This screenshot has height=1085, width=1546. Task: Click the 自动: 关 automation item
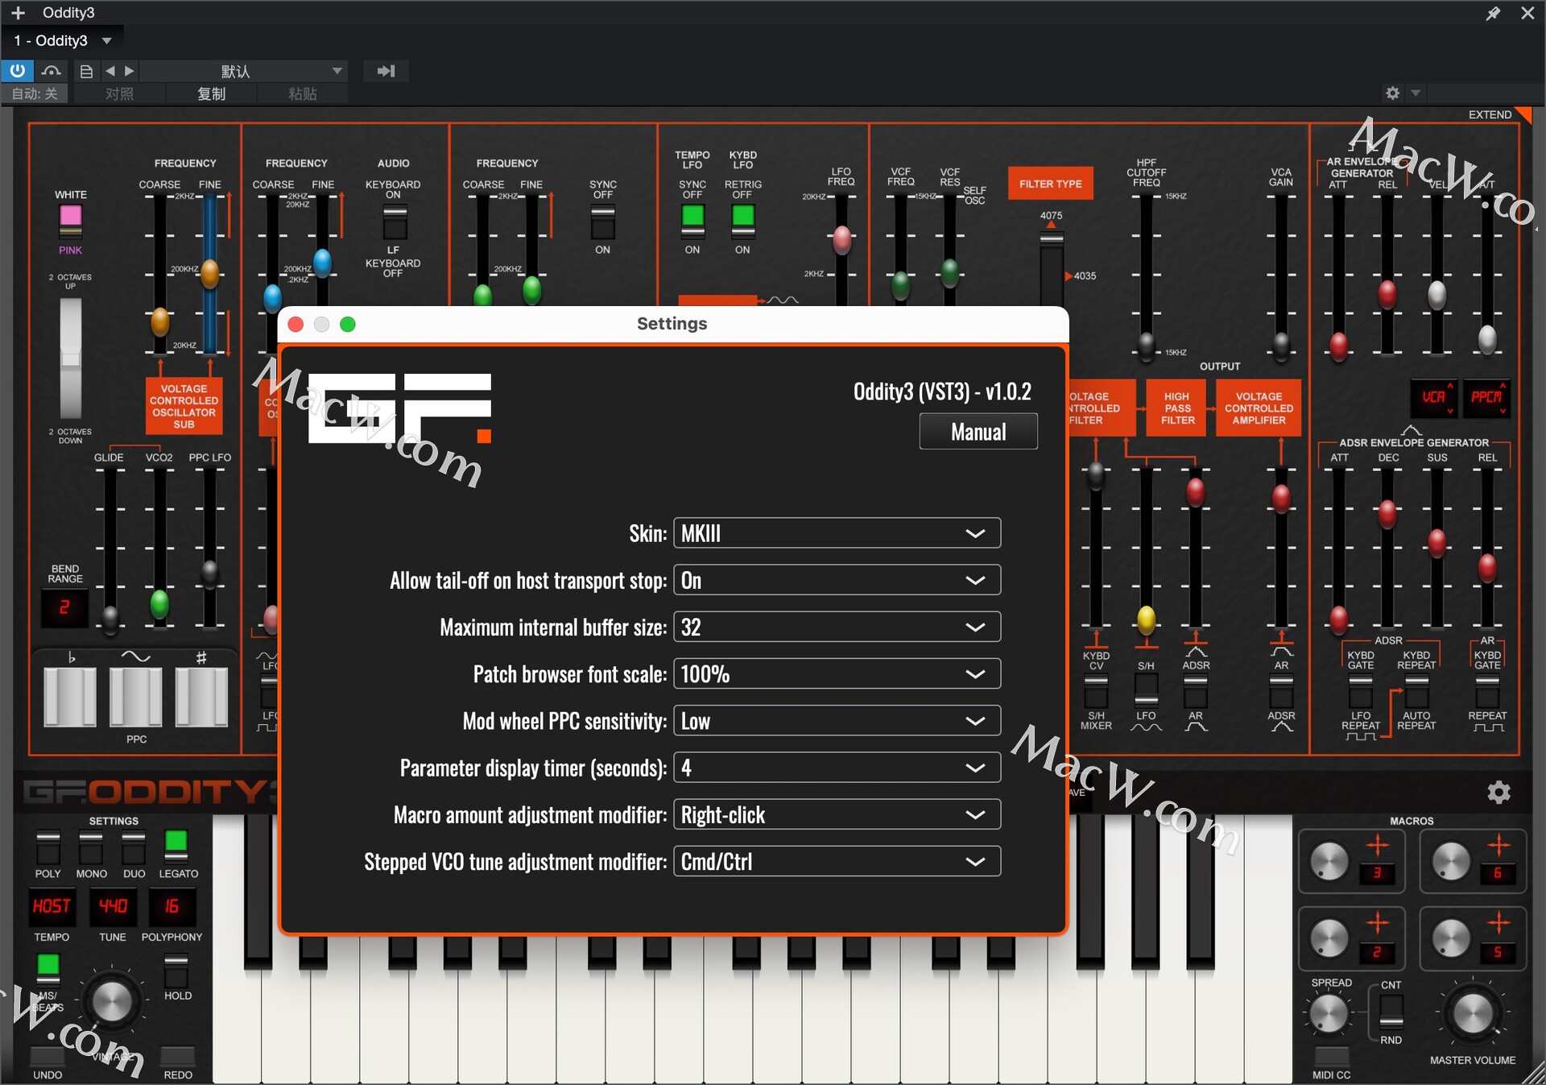[x=35, y=93]
